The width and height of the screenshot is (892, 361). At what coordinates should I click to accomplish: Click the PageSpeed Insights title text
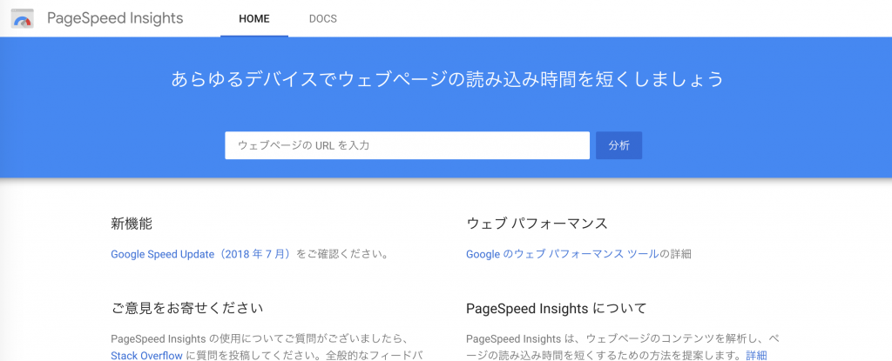pyautogui.click(x=115, y=18)
